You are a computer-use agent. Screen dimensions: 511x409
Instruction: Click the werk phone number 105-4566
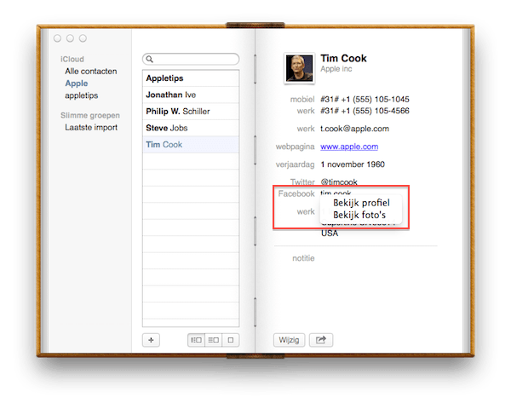click(365, 111)
